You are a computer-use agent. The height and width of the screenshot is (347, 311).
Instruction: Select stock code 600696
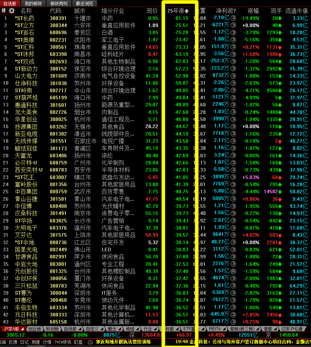coord(58,32)
